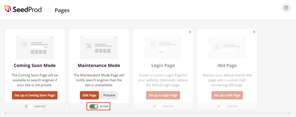Click Set up a Login Page button
The width and height of the screenshot is (296, 117).
coord(163,95)
